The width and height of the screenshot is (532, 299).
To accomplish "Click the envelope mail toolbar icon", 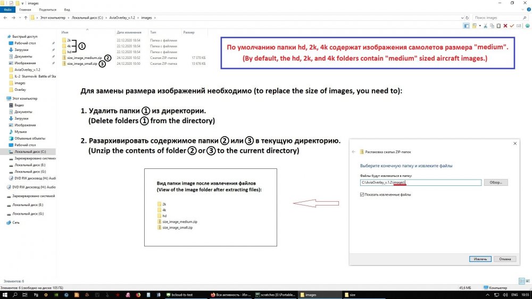I will pos(519,25).
